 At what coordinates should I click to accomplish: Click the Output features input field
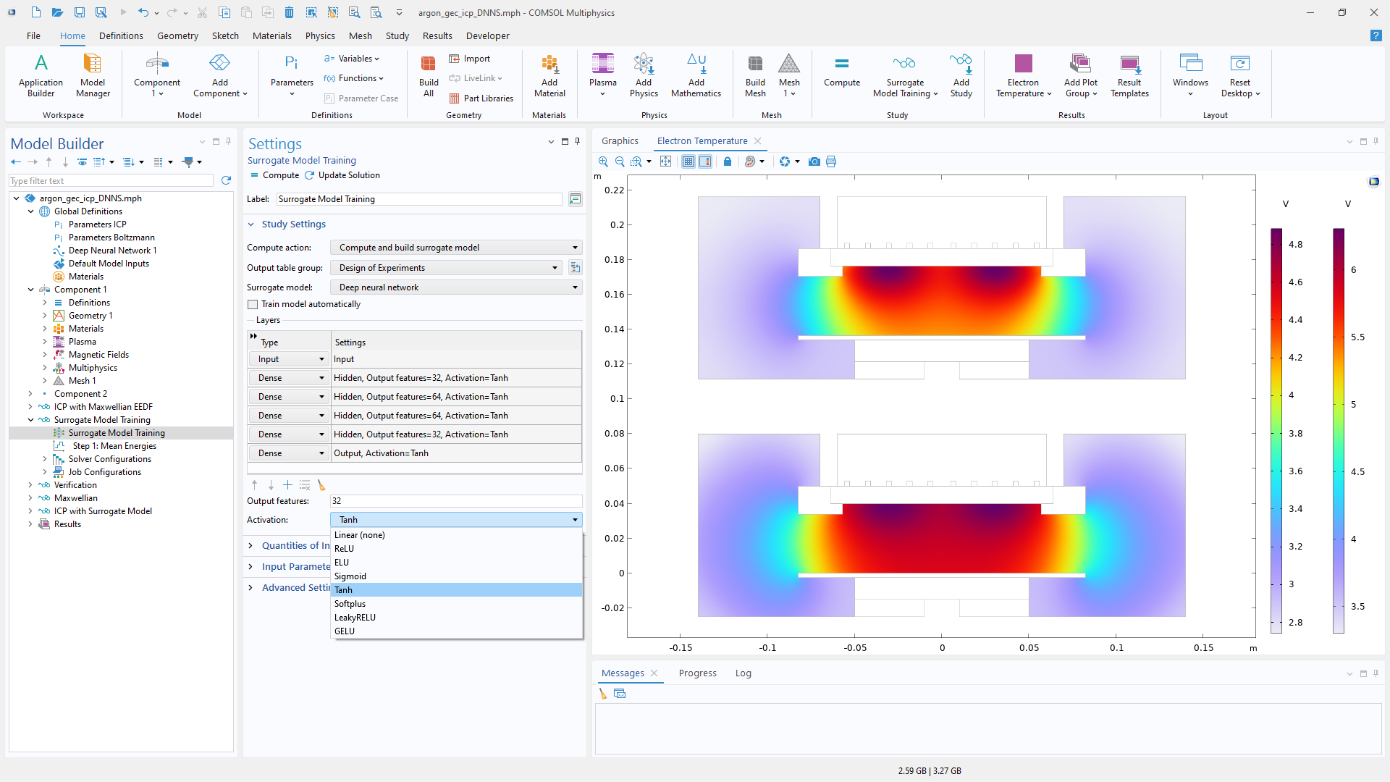pyautogui.click(x=456, y=501)
